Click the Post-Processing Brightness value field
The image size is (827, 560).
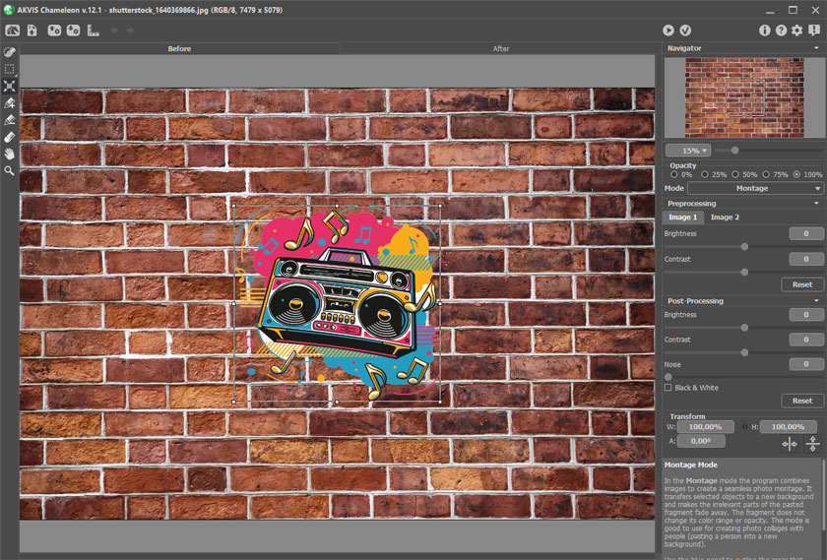(x=806, y=315)
